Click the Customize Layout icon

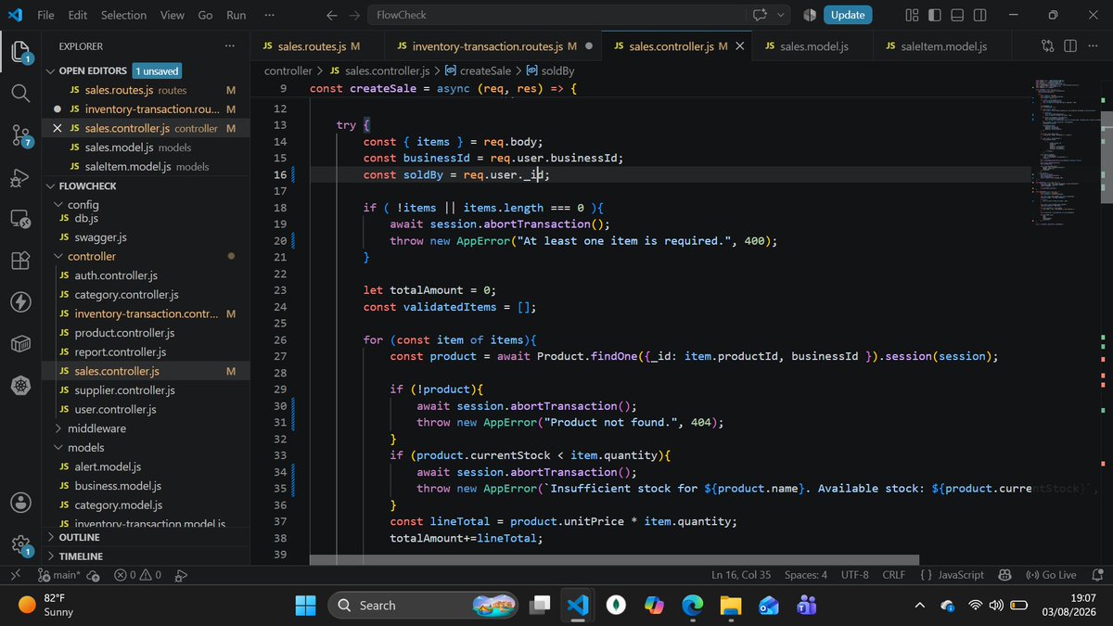pos(912,15)
